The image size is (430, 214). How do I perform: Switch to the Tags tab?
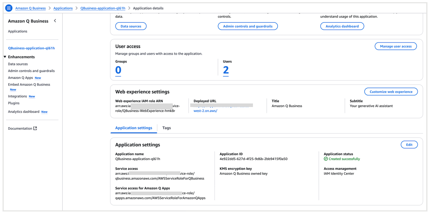pyautogui.click(x=166, y=128)
